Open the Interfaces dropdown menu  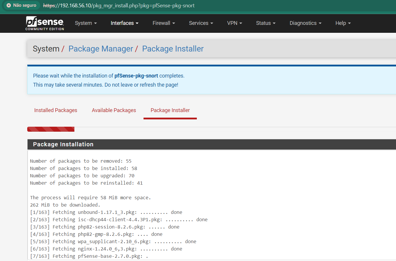pos(124,23)
